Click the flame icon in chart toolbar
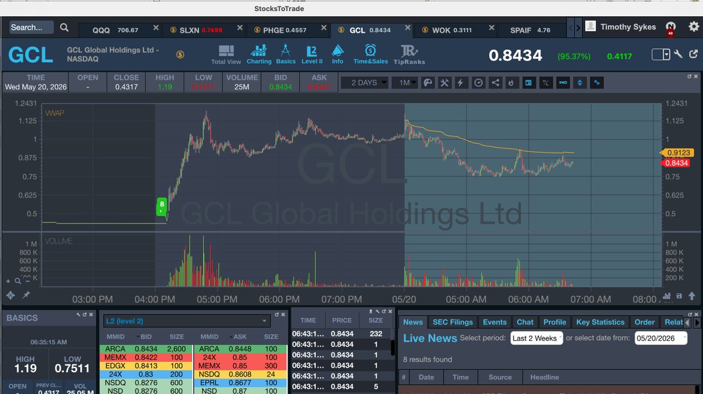 click(512, 83)
